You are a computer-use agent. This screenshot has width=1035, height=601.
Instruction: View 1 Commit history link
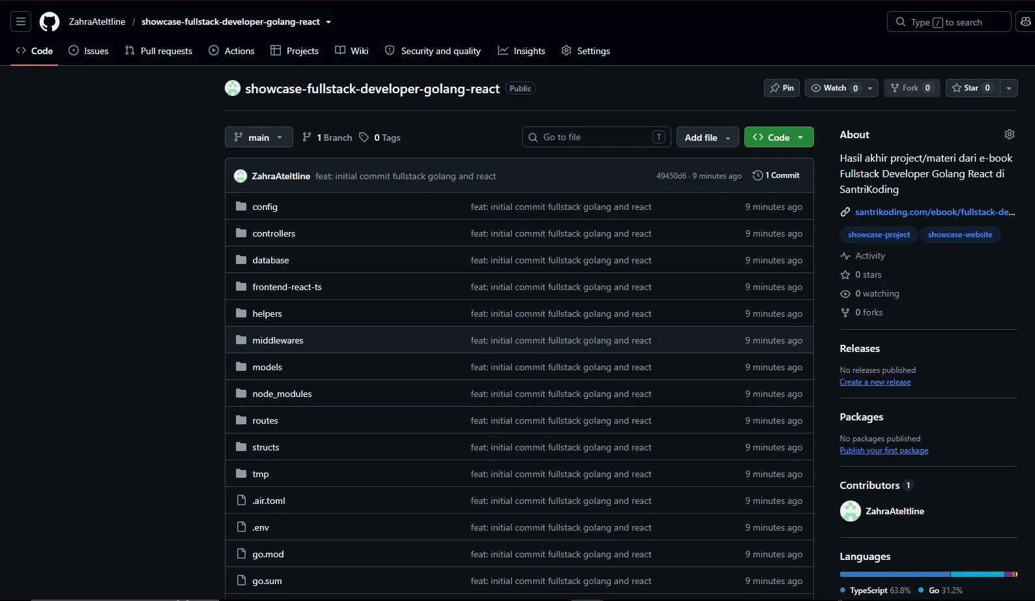tap(776, 175)
